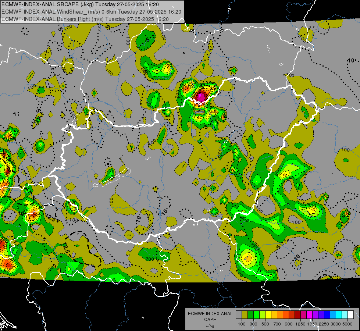The height and width of the screenshot is (331, 360).
Task: Click the purple swatch left of 2250
Action: (x=316, y=315)
